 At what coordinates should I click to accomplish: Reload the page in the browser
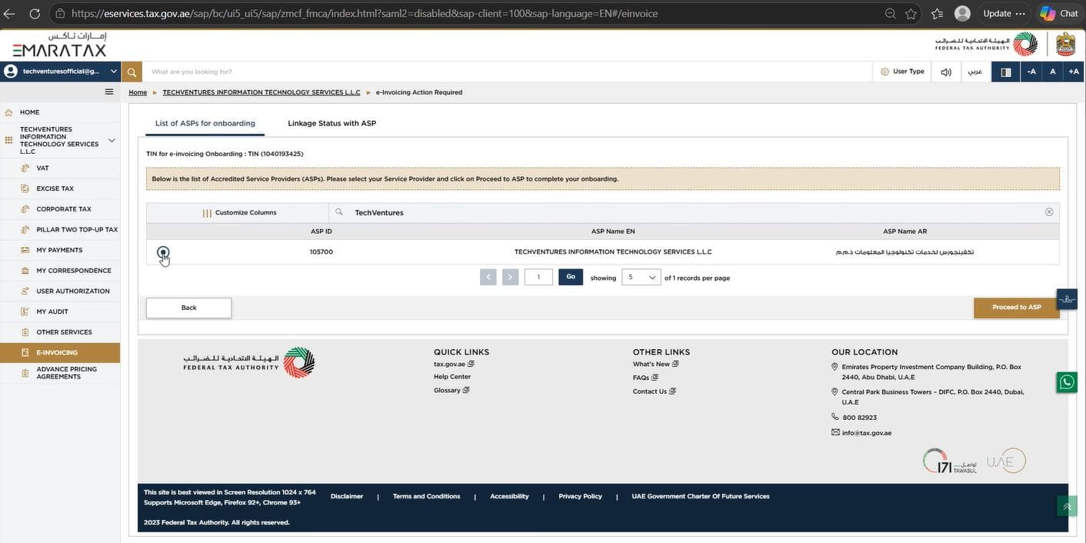(35, 14)
